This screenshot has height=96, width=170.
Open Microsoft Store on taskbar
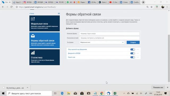[x=82, y=93]
